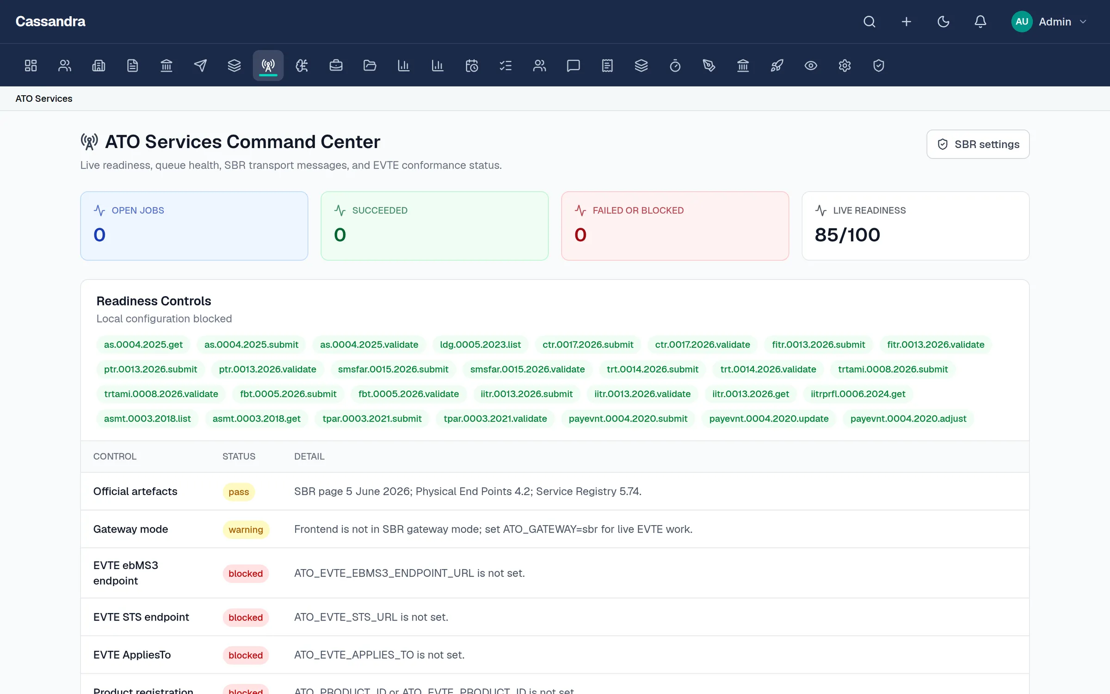
Task: Click the plus create icon in header
Action: [906, 22]
